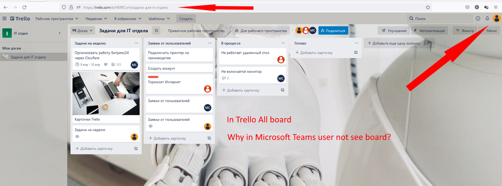Viewport: 502px width, 186px height.
Task: Open the checklist 1/3 badge on Битрикс24 card
Action: (116, 65)
